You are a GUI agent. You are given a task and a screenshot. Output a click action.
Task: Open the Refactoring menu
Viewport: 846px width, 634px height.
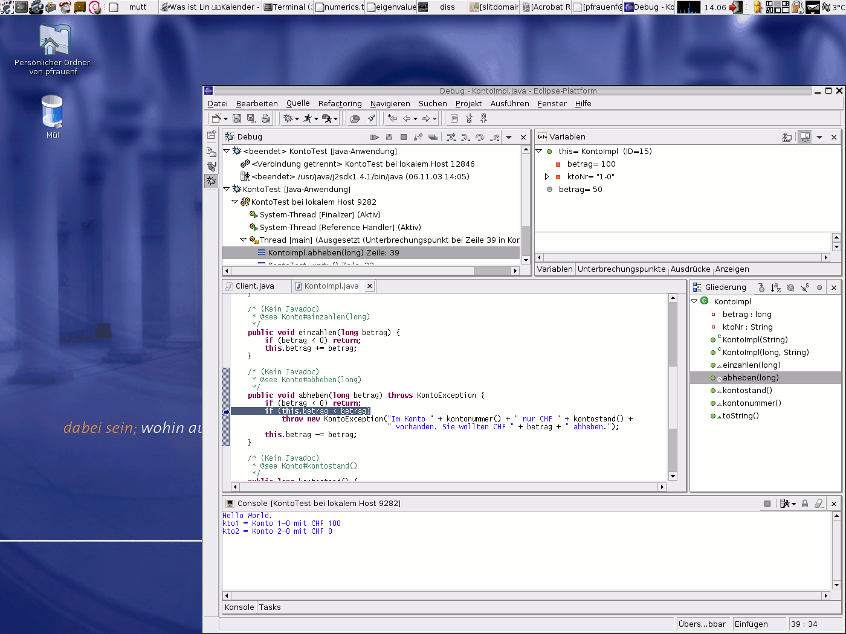tap(340, 104)
